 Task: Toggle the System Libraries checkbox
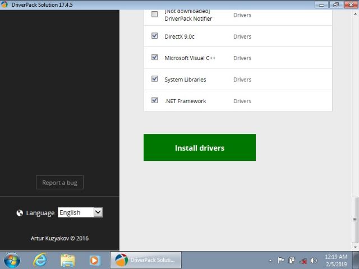pos(155,79)
